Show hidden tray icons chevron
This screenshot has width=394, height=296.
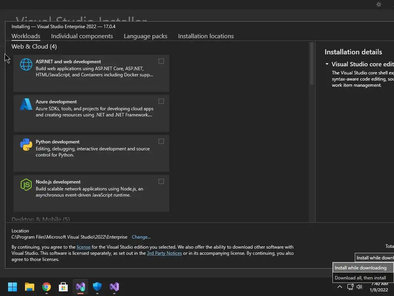339,287
